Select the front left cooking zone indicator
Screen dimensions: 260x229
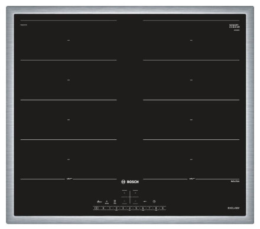[125, 201]
